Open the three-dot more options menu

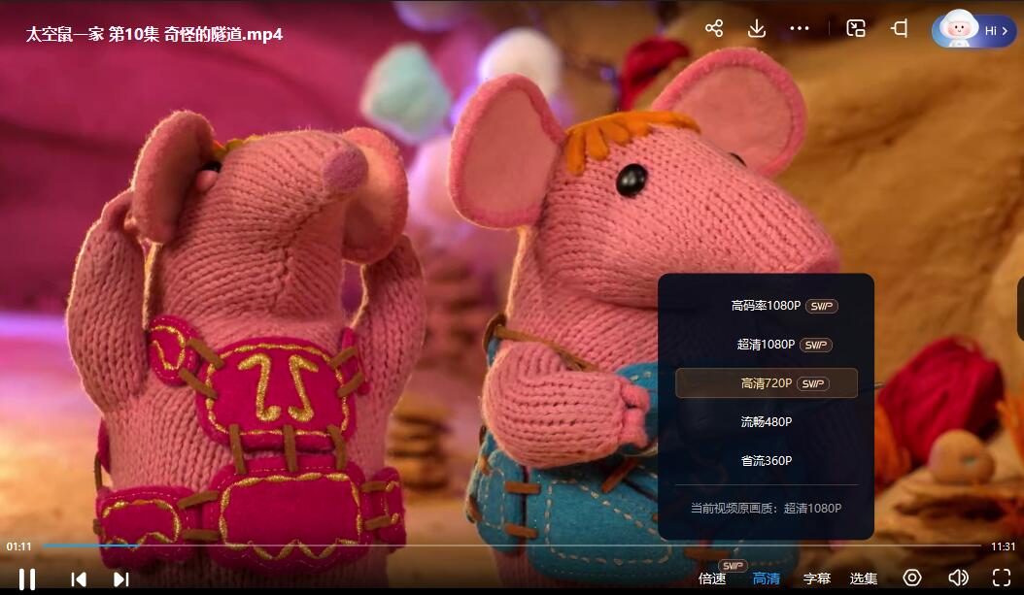pos(800,29)
